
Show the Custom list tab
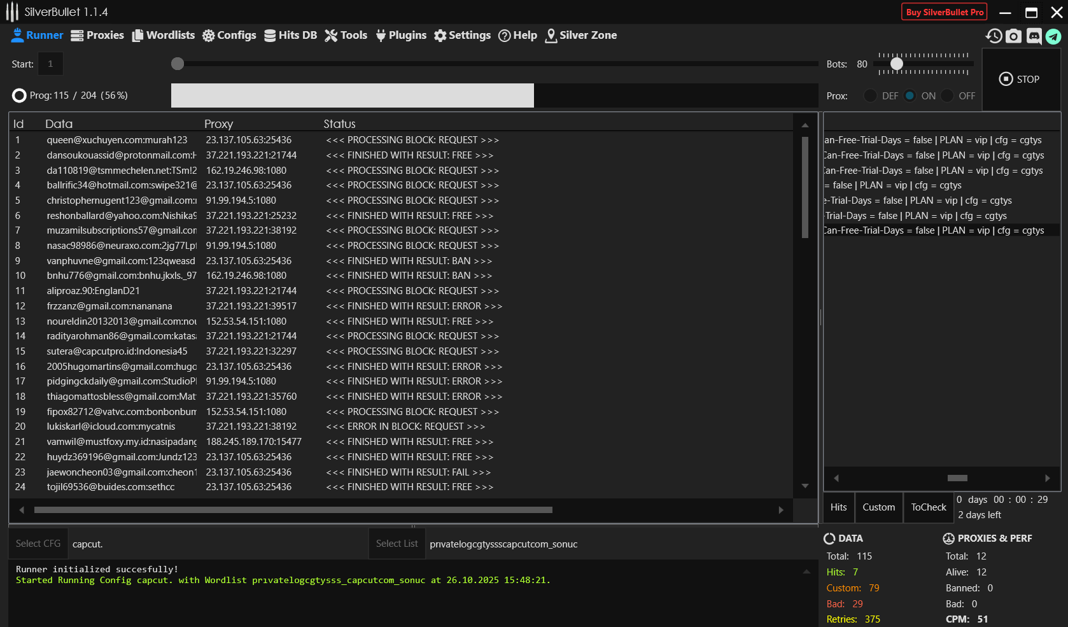click(x=878, y=507)
